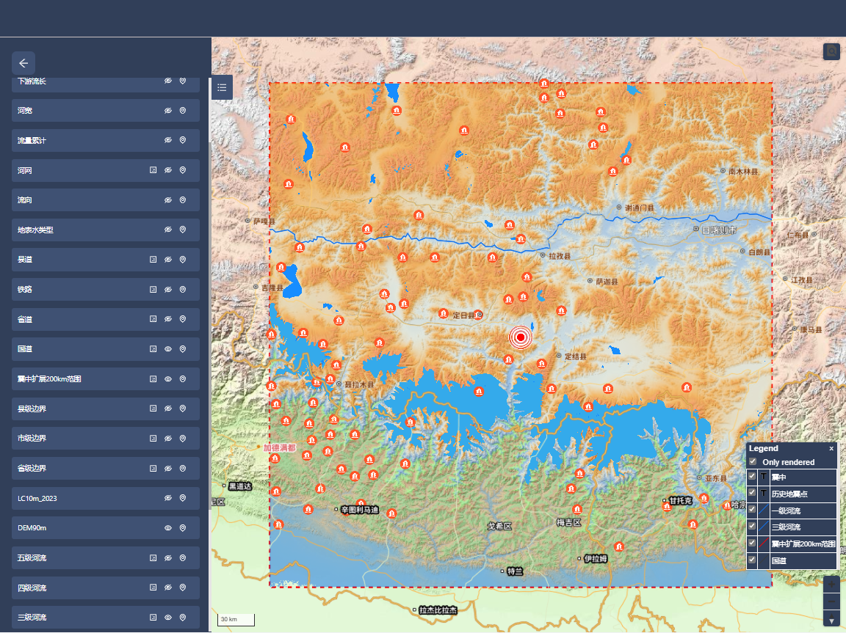This screenshot has height=633, width=846.
Task: Close the Legend panel
Action: tap(831, 448)
